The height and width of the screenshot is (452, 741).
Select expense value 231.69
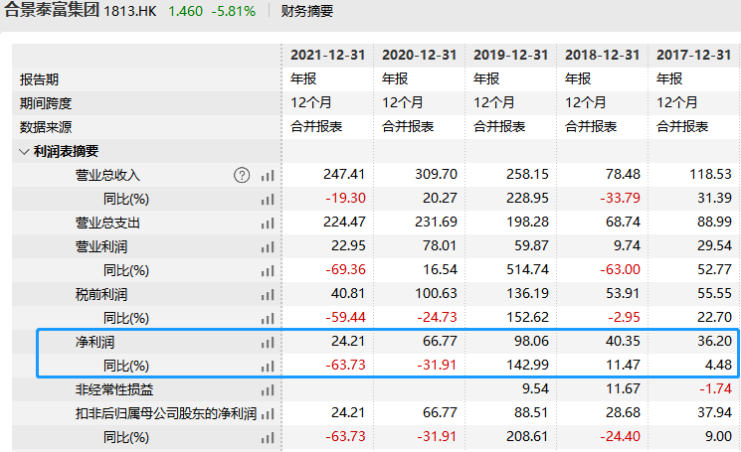(x=436, y=223)
